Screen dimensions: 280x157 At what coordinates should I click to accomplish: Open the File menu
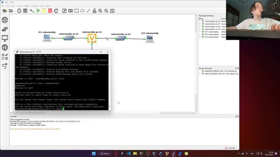coord(3,6)
